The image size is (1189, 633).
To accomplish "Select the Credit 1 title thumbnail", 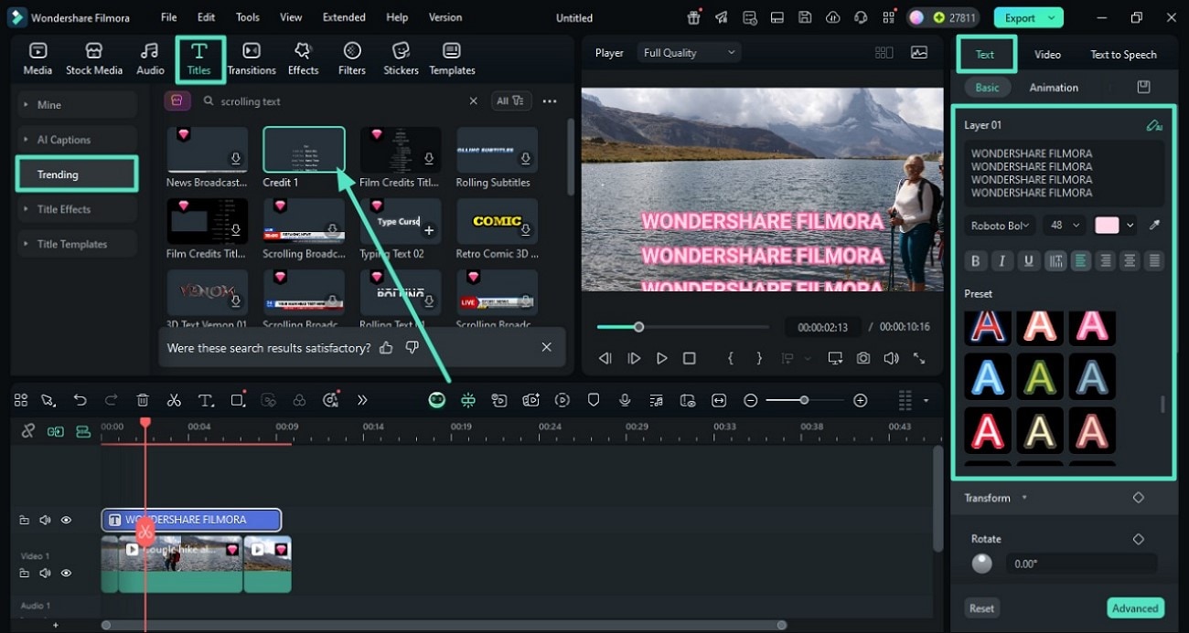I will (304, 150).
